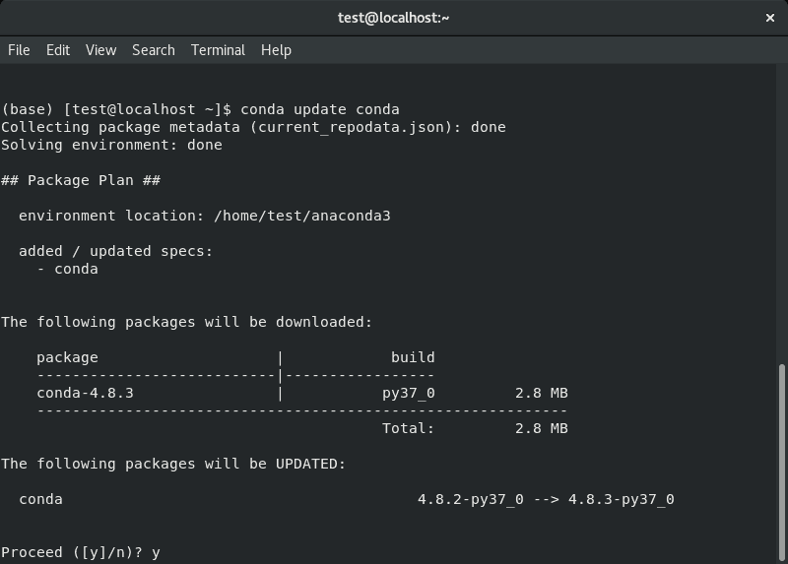
Task: Click the py37_0 build value in table
Action: [409, 393]
